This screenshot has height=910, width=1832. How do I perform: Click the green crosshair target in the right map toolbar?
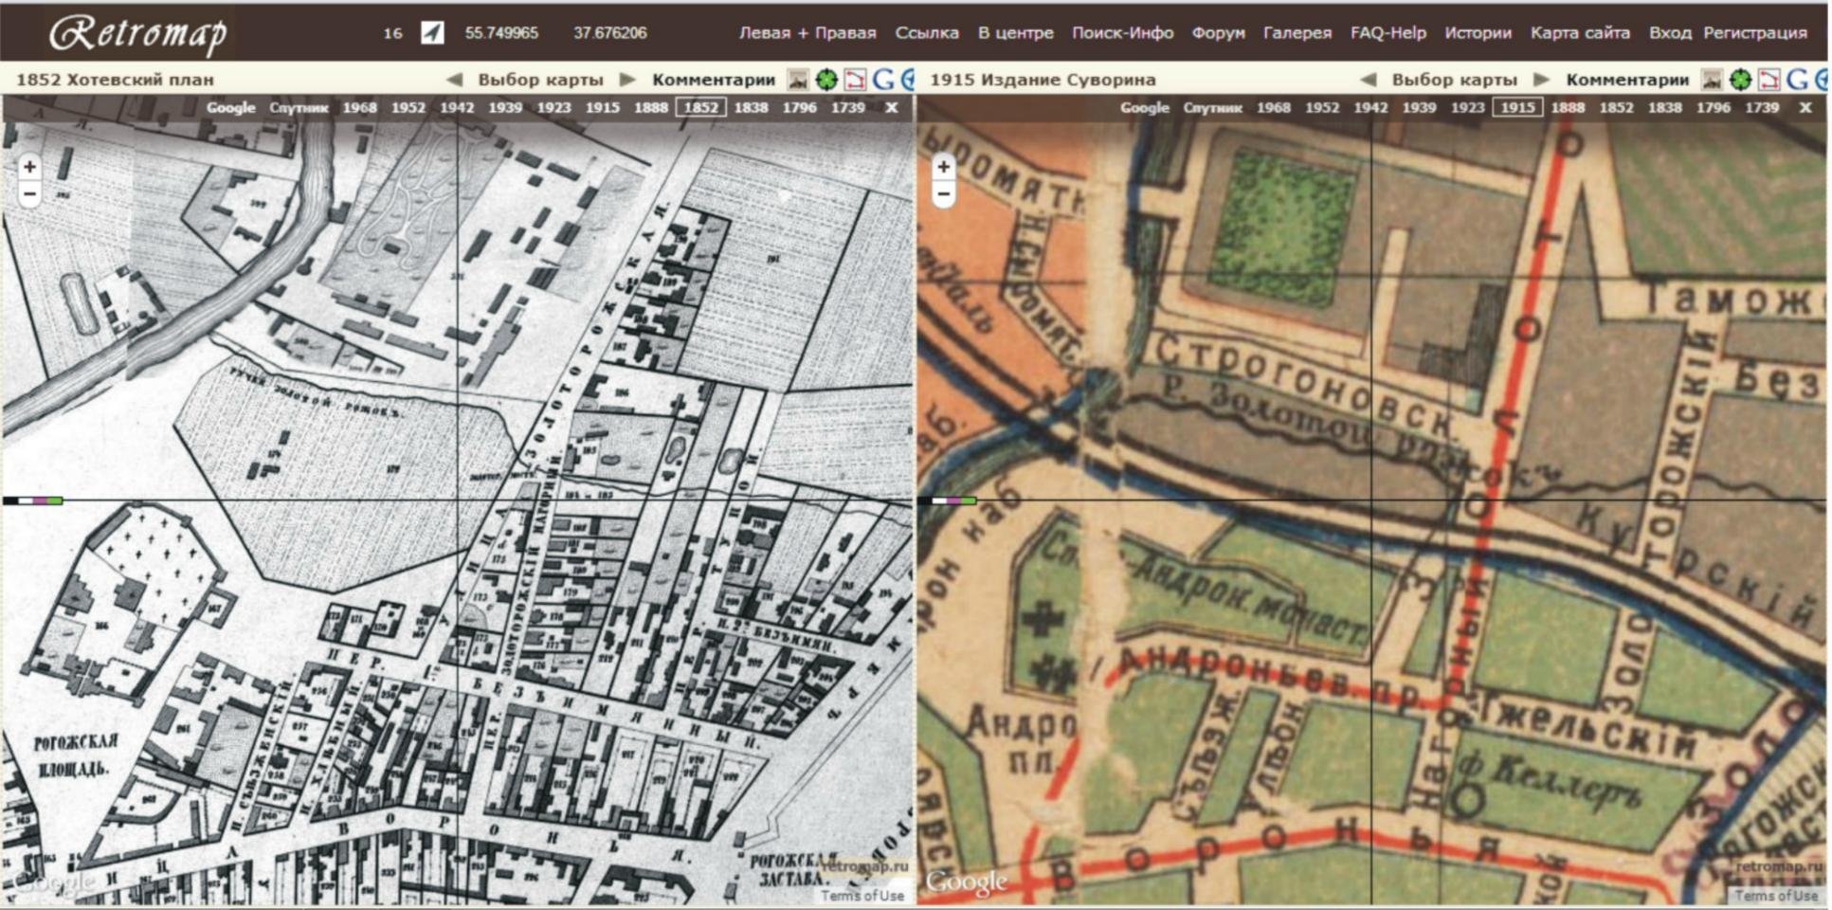point(1740,80)
